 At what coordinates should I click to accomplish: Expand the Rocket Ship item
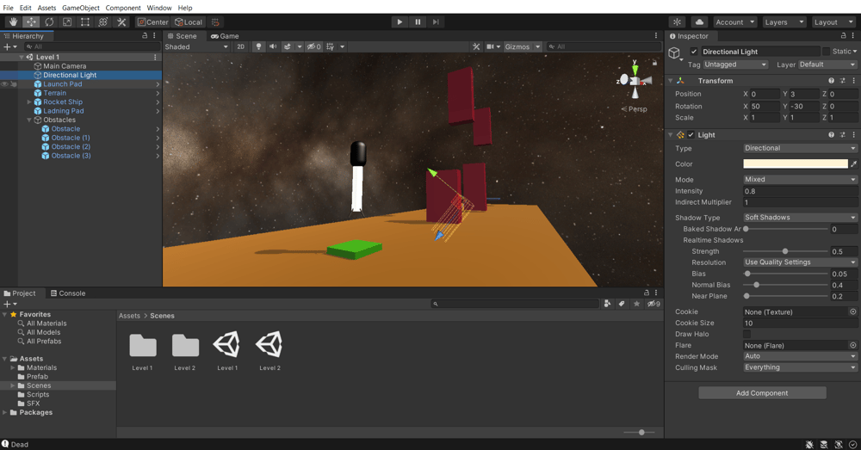coord(29,102)
